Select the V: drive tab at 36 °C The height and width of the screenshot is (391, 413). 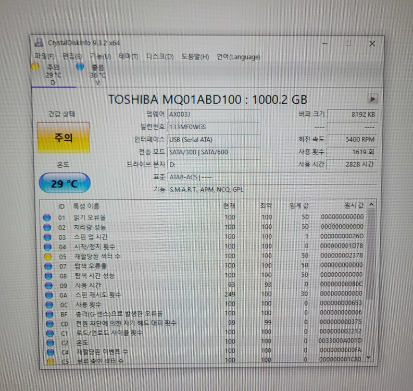(x=98, y=75)
